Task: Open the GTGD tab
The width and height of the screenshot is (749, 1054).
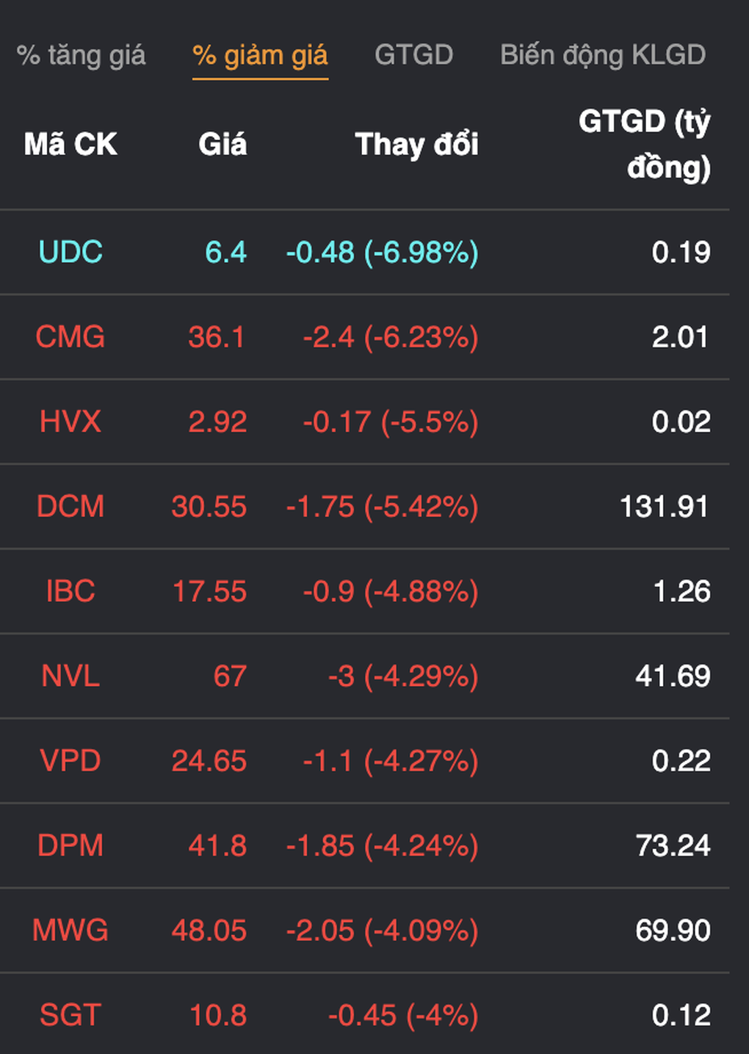Action: pyautogui.click(x=413, y=55)
